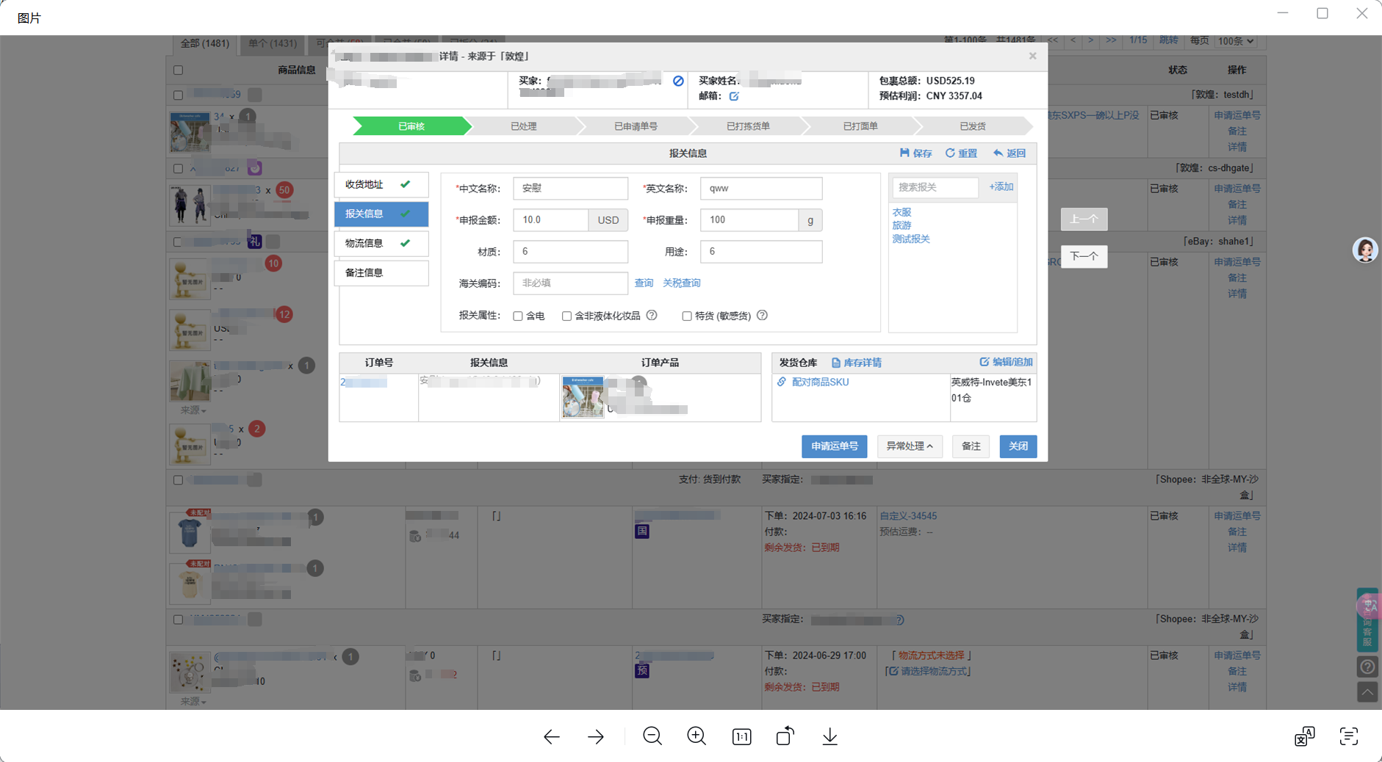The height and width of the screenshot is (762, 1382).
Task: Open the 备注信息 section tab
Action: tap(381, 272)
